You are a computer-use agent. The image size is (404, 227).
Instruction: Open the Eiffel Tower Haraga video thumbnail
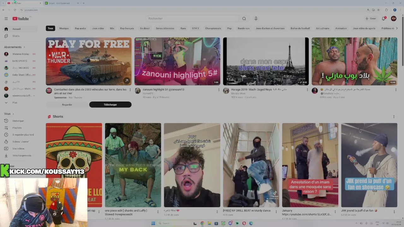(266, 61)
